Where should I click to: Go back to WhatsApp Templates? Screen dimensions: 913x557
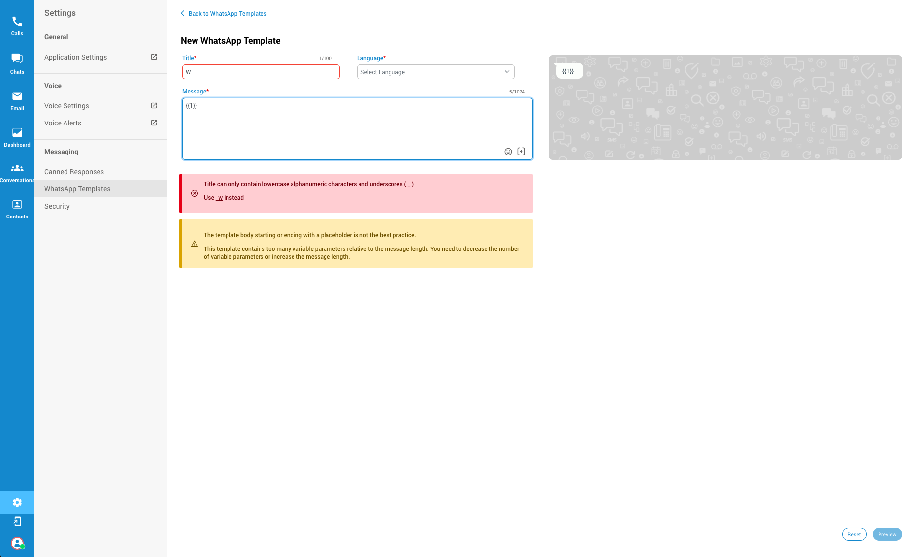pos(228,14)
